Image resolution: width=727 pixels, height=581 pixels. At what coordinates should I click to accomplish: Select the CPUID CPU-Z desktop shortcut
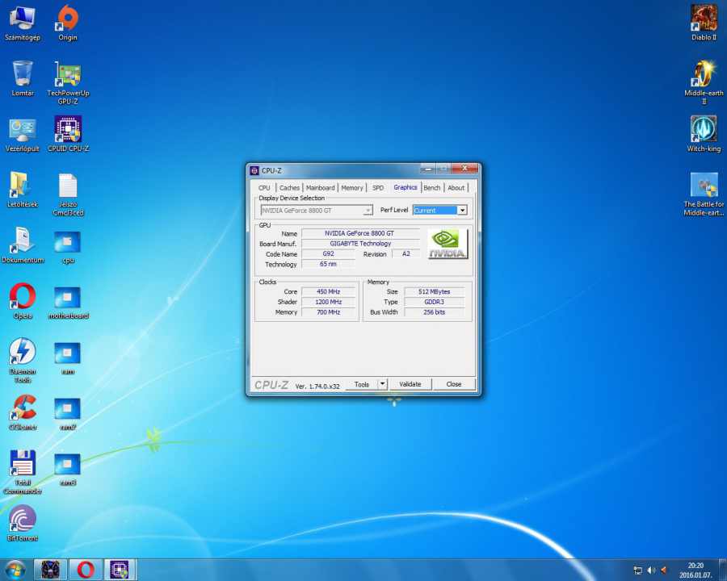[68, 135]
